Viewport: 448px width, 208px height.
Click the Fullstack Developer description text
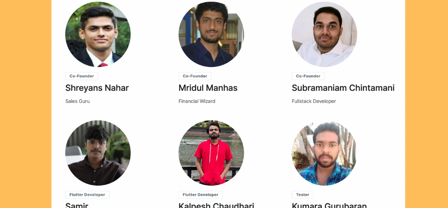[x=314, y=101]
